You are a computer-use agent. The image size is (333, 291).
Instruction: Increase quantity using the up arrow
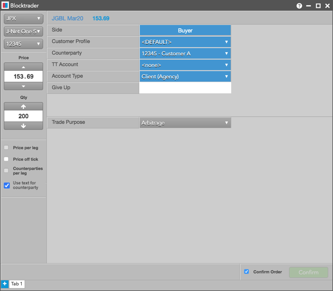(23, 106)
